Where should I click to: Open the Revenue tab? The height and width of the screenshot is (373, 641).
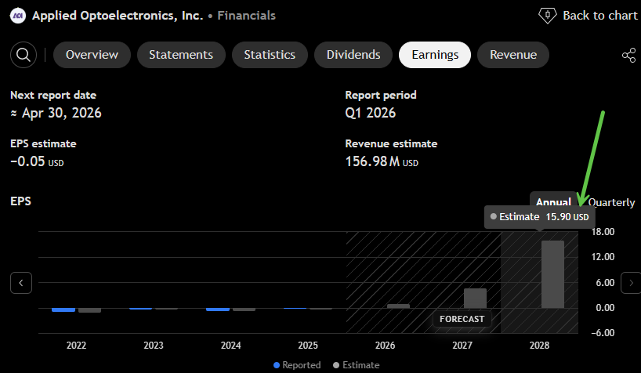click(513, 55)
